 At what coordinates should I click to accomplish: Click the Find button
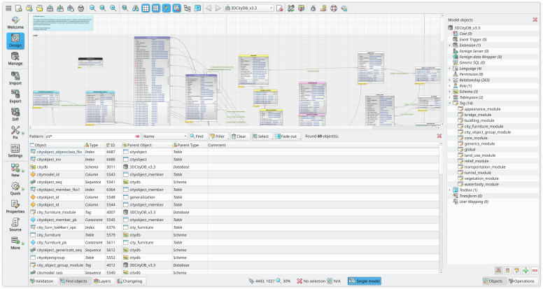pos(197,136)
